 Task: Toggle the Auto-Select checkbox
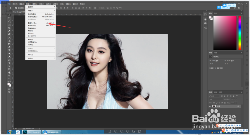[16, 8]
